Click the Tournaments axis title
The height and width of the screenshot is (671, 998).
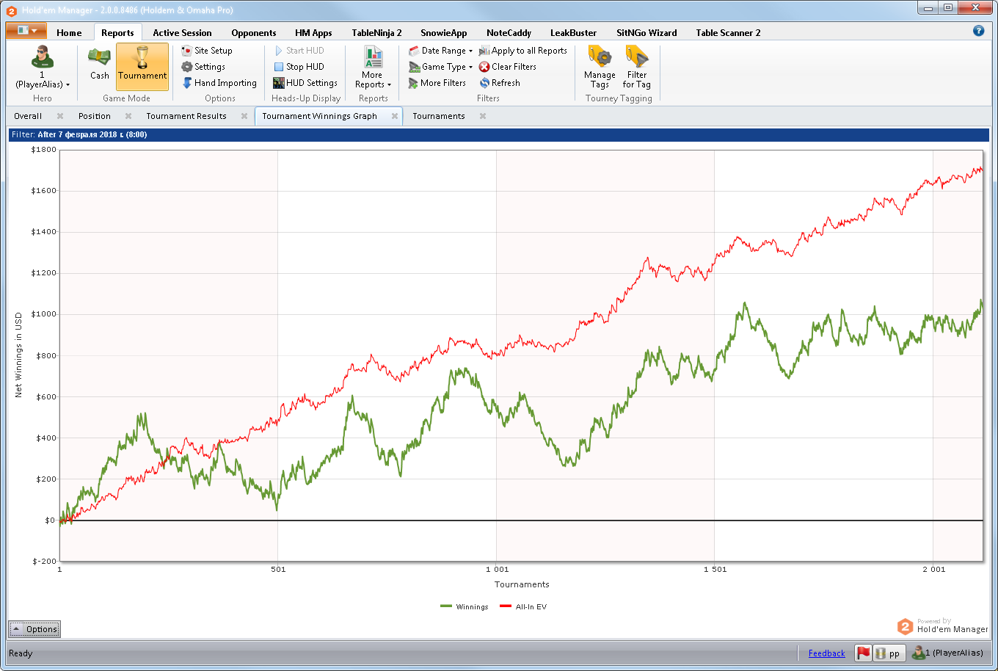(522, 584)
